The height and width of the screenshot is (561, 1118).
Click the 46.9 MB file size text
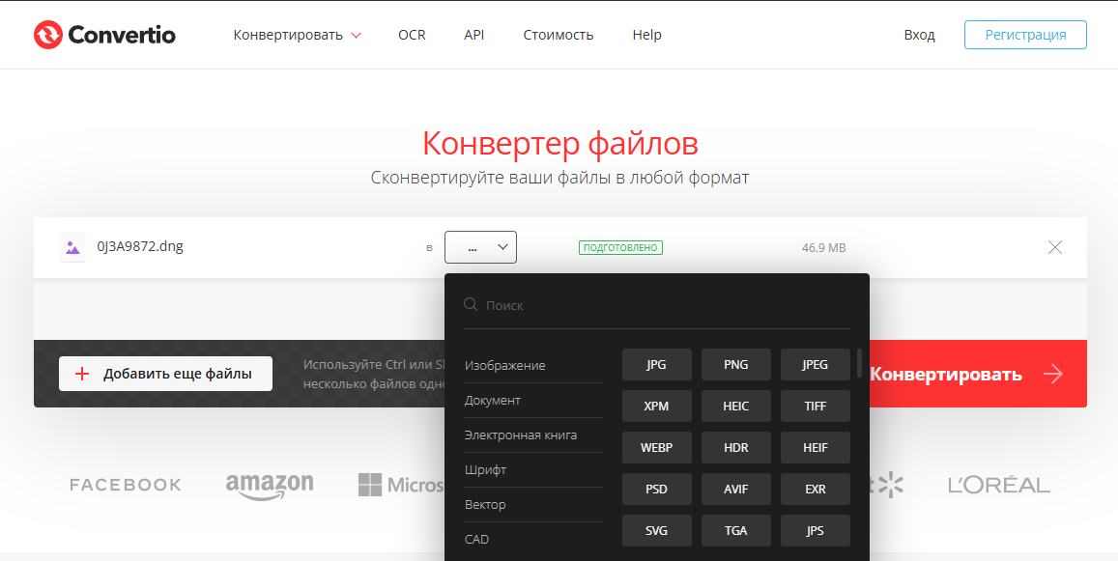click(x=823, y=248)
